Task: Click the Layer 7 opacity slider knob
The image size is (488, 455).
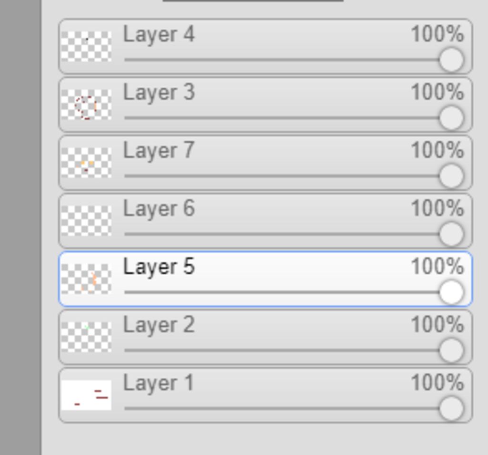Action: [x=451, y=176]
